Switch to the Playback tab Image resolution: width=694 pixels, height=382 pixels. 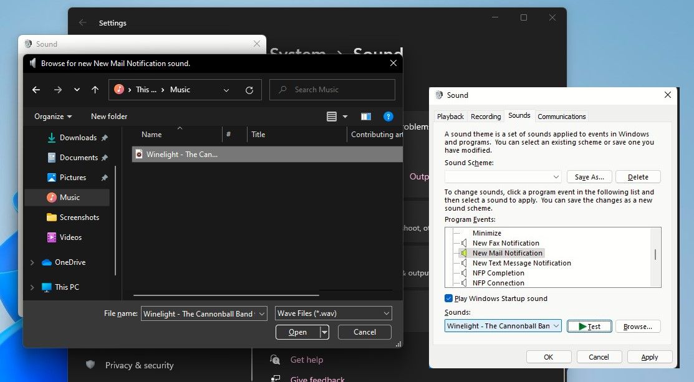coord(450,117)
